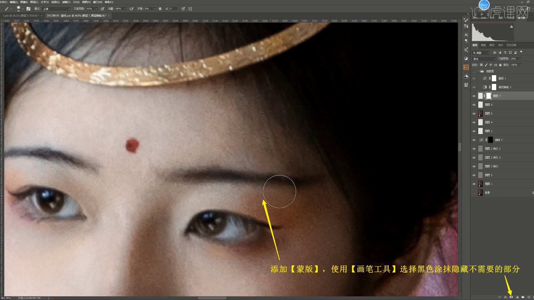Select the 图层 5 layer thumbnail

coord(480,114)
